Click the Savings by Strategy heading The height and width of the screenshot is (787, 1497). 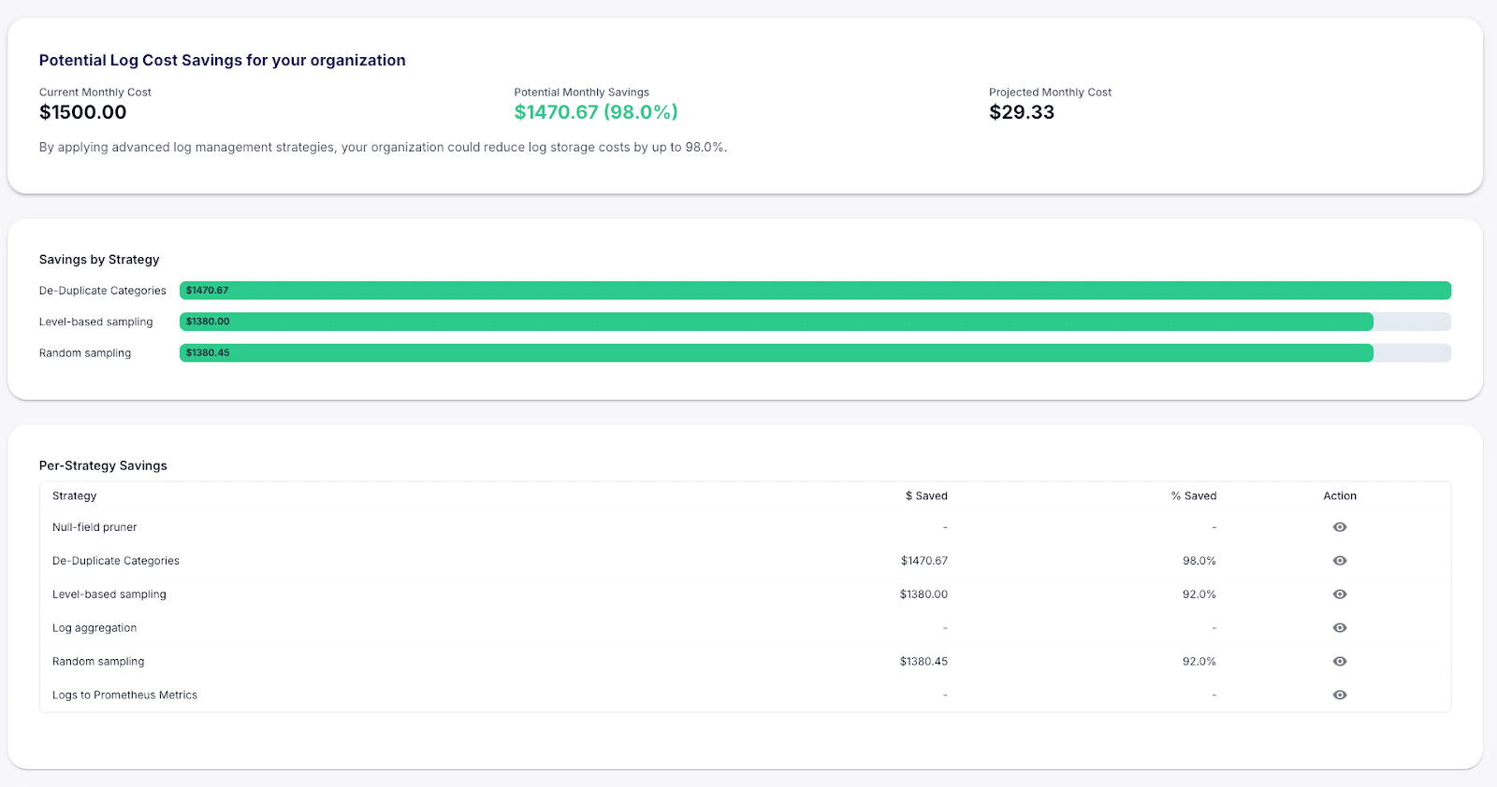coord(99,260)
